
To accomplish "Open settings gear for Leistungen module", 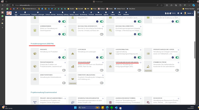I will (97, 57).
